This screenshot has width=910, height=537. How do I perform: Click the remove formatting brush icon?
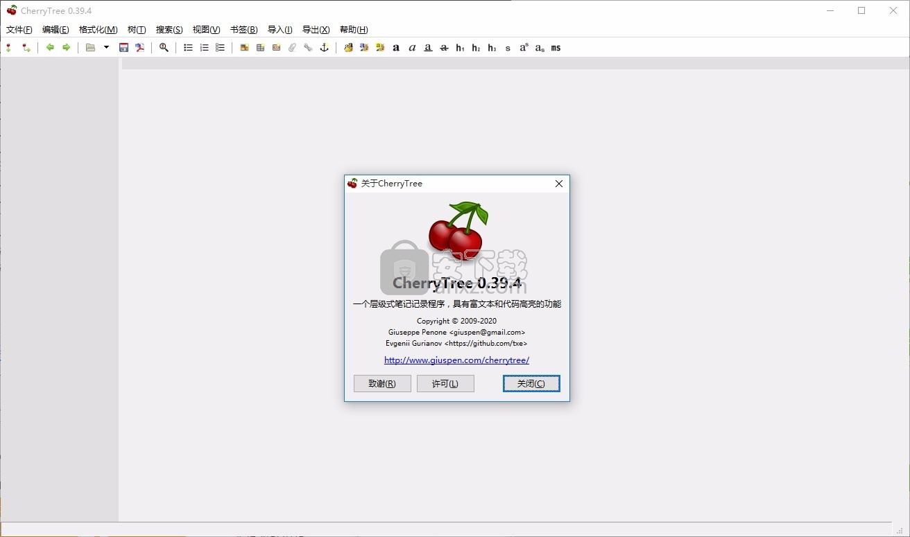point(348,48)
